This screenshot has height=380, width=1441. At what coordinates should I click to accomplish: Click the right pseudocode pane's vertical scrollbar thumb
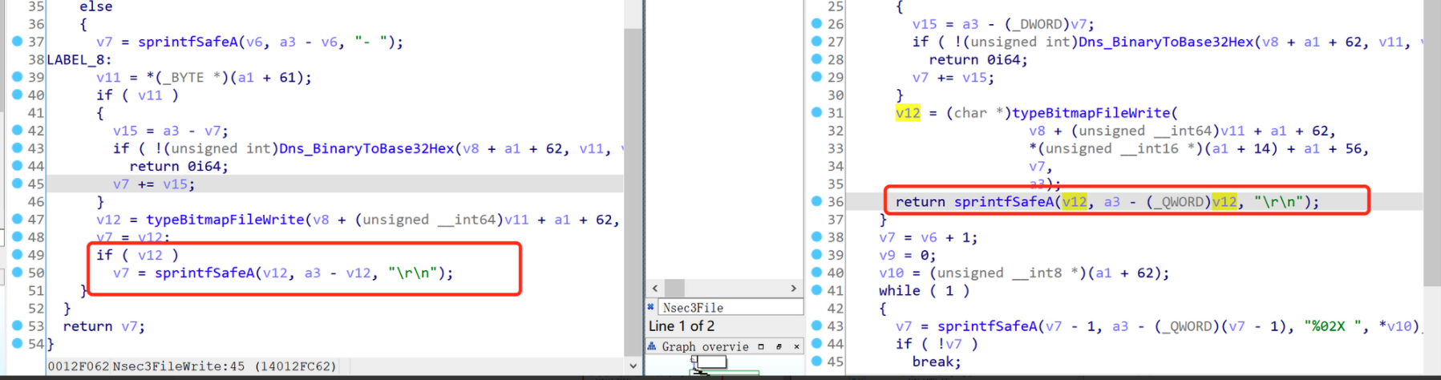pyautogui.click(x=1432, y=143)
